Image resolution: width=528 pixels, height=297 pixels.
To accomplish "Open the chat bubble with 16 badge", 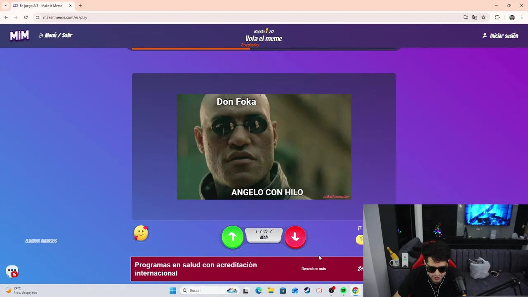I will pyautogui.click(x=12, y=271).
